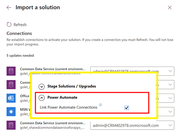Screen dimensions: 180x135
Task: Open the first connection account dropdown
Action: (132, 71)
